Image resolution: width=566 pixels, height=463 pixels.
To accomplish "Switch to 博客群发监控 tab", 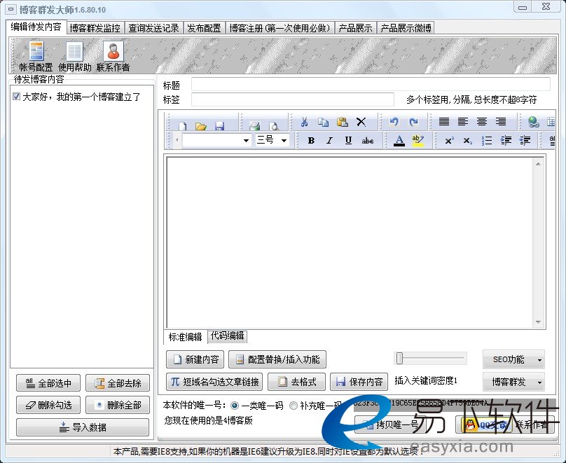I will click(95, 28).
